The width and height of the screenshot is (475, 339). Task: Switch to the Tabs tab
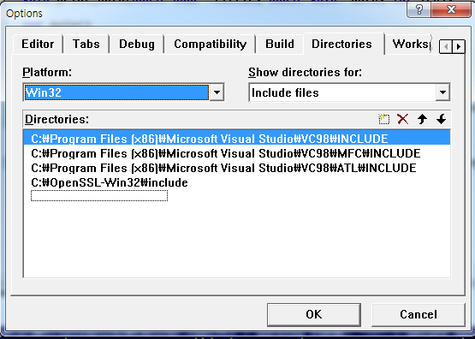pos(86,44)
